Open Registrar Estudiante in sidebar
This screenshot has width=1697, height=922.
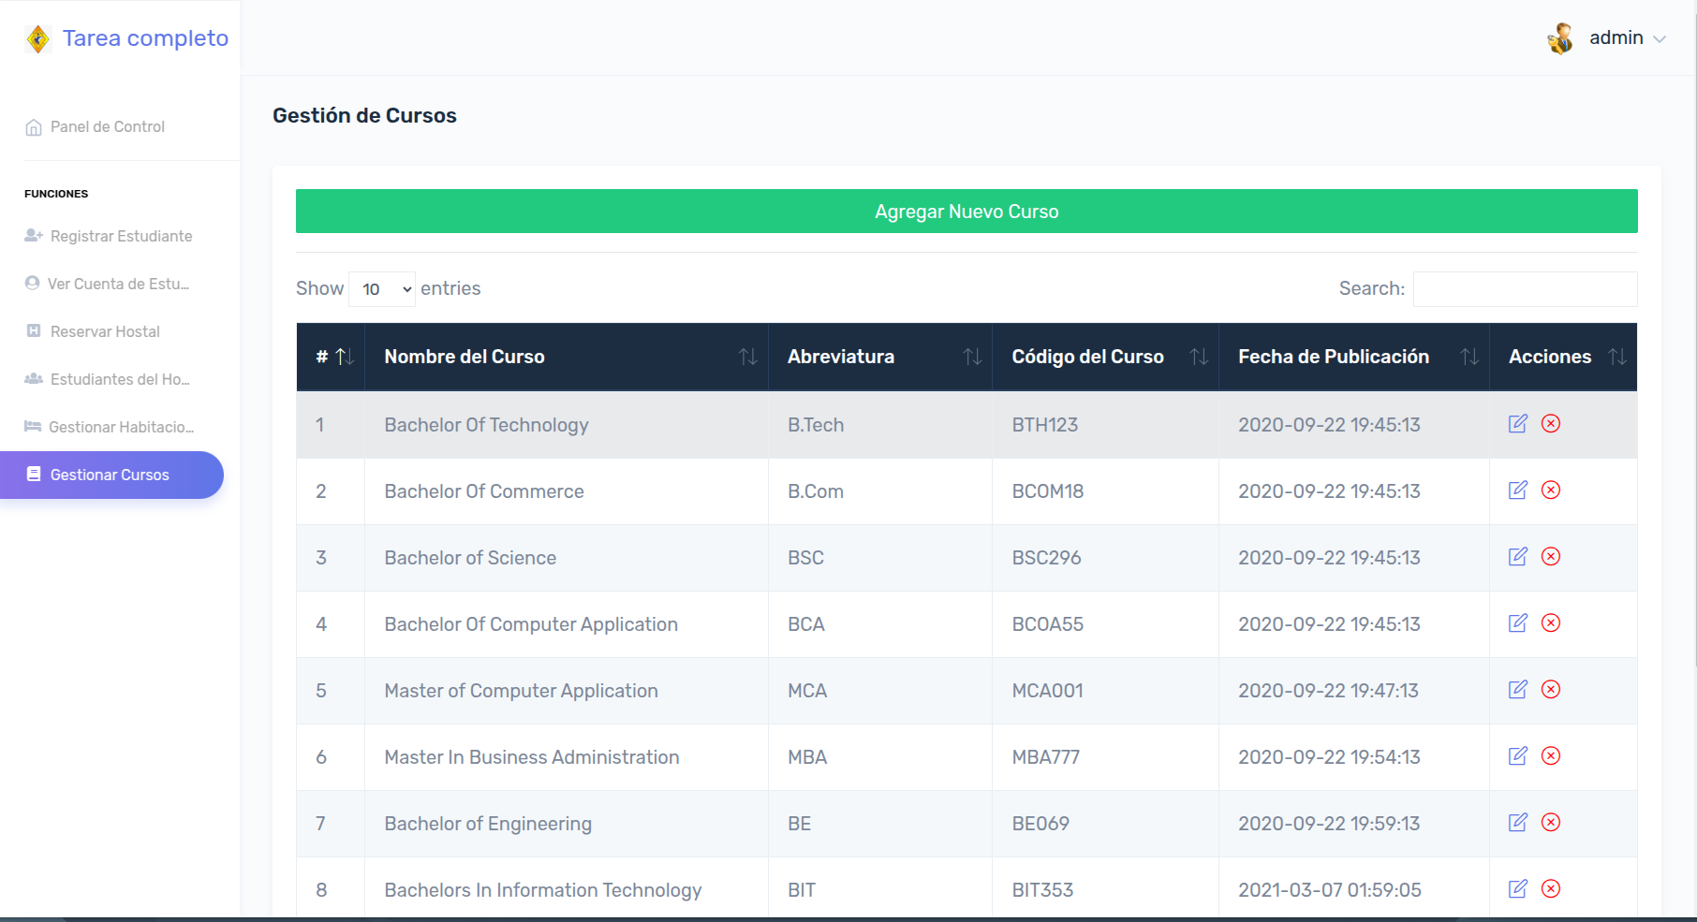(121, 236)
